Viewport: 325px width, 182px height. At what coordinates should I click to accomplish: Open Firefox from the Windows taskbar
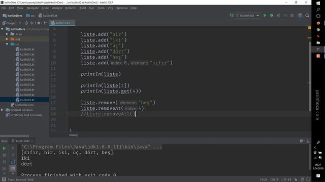(318, 23)
